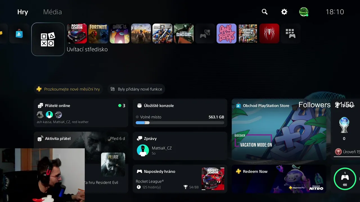Screen dimensions: 360x202
Task: Open the Přátelé online card
Action: [x=81, y=113]
